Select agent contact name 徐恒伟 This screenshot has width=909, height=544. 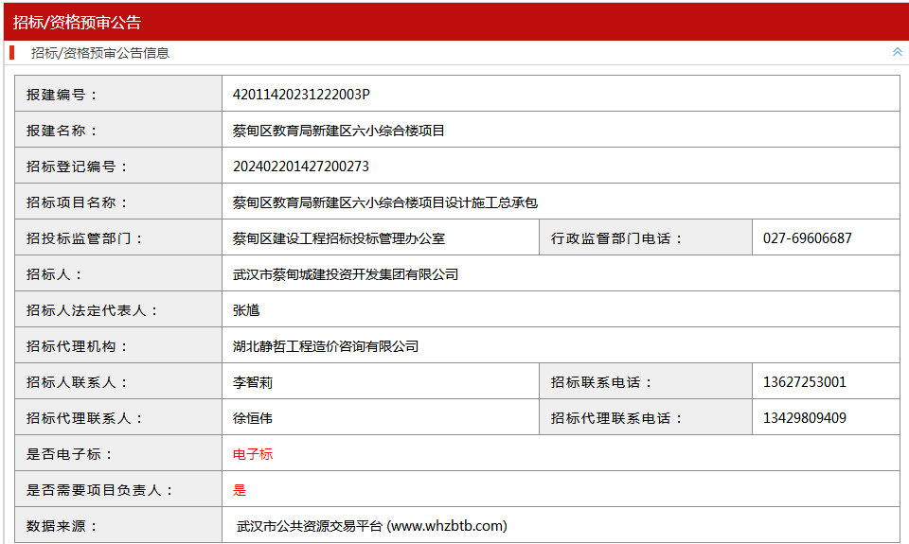(252, 418)
